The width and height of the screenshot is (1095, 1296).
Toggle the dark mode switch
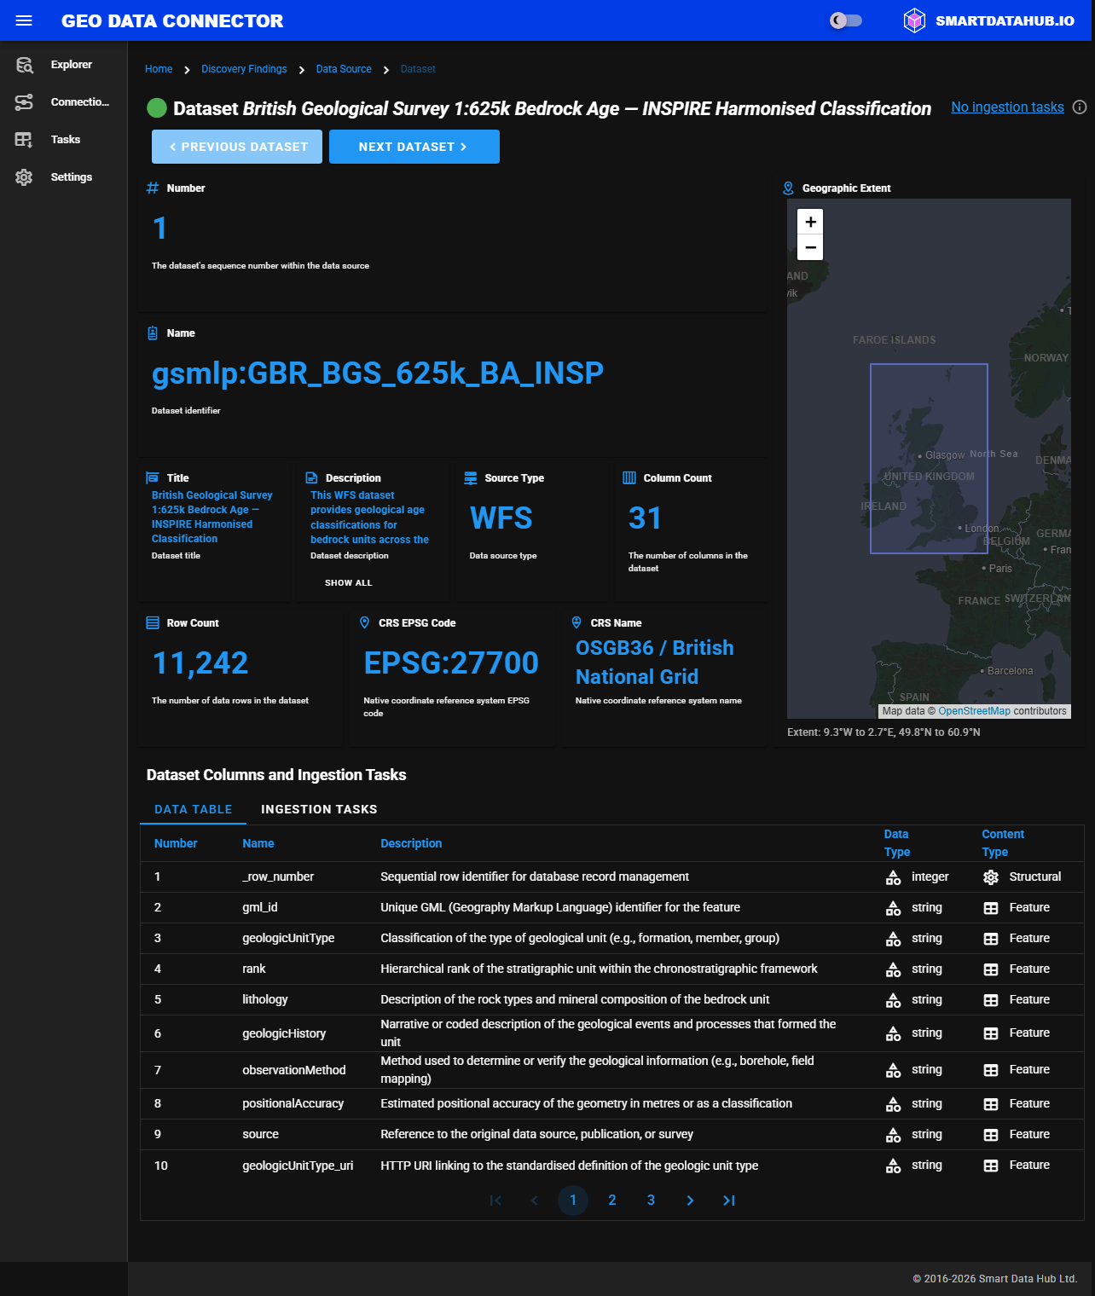(x=846, y=20)
